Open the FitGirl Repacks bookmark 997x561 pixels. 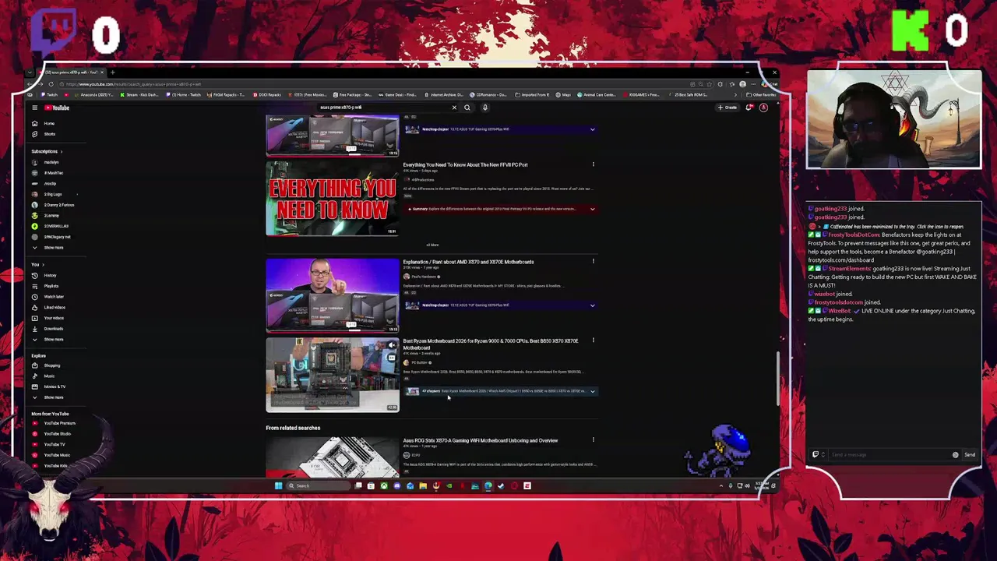point(226,94)
